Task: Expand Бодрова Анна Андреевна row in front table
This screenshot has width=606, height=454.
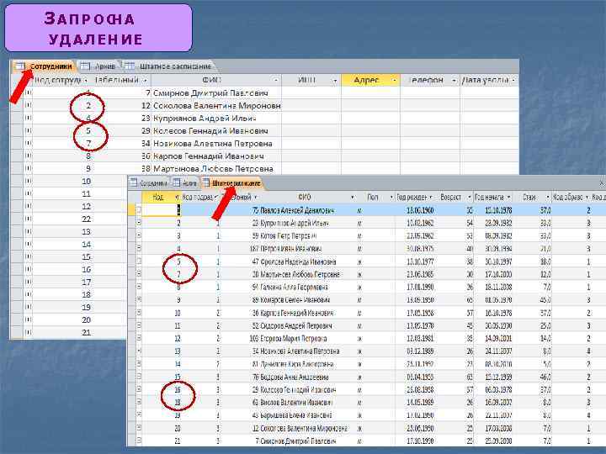Action: 139,377
